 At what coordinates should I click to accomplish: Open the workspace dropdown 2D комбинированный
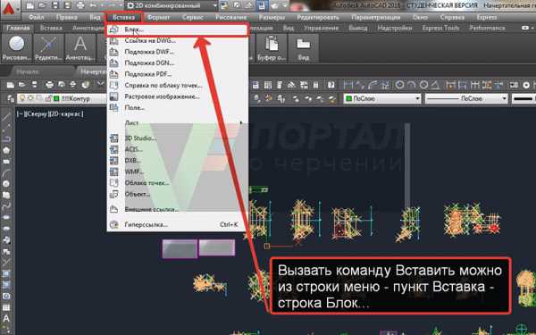(x=172, y=5)
